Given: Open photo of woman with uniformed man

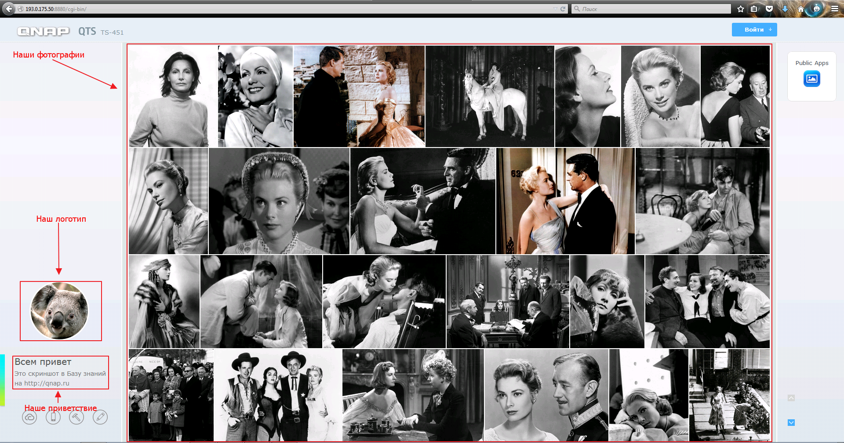Looking at the screenshot, I should [x=546, y=395].
